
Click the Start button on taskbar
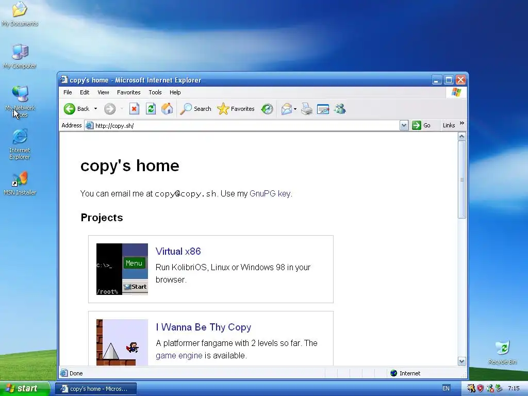click(25, 388)
